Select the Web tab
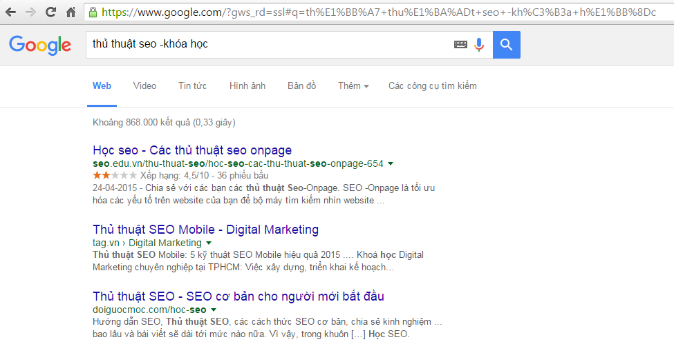This screenshot has width=674, height=353. click(x=102, y=85)
